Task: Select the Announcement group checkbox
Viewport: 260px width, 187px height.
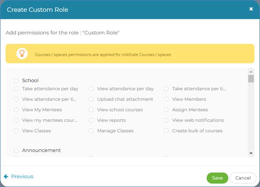Action: [16, 151]
